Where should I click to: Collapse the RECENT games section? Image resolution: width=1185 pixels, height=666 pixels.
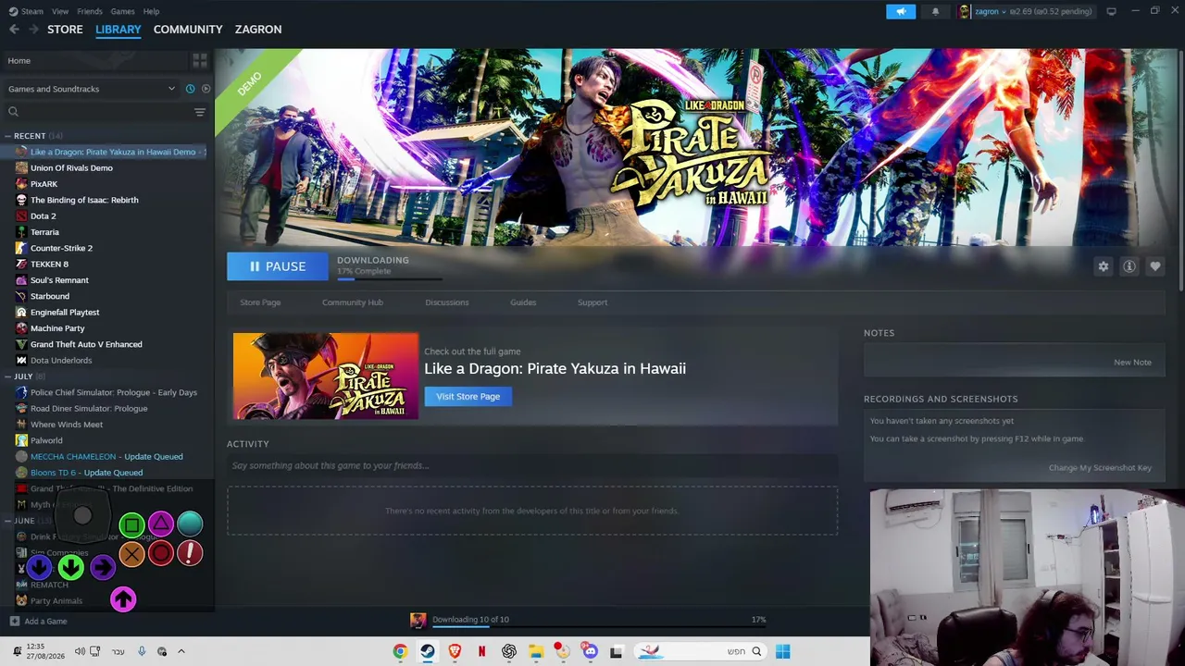pyautogui.click(x=7, y=136)
